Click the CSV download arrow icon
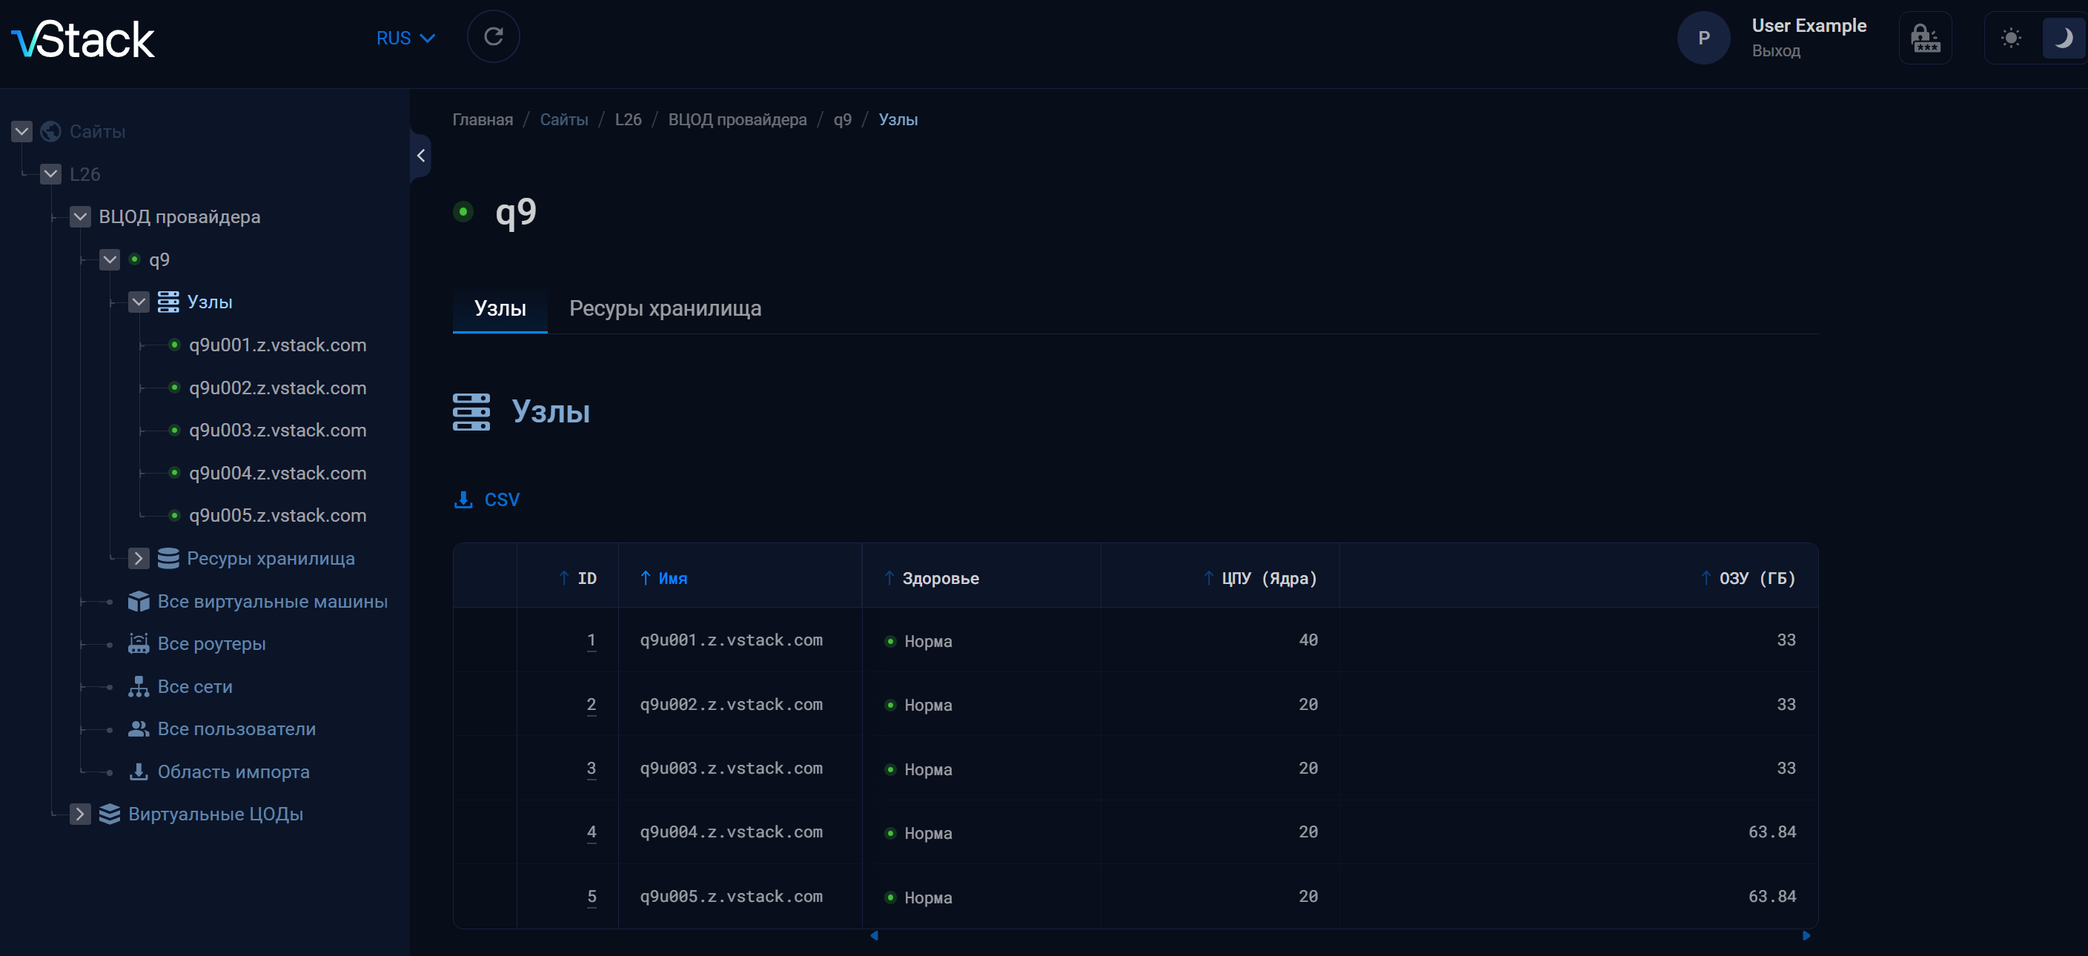This screenshot has width=2088, height=956. (463, 500)
